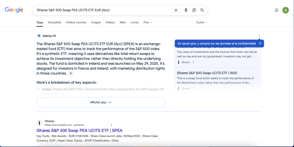
Task: Switch to the Livres tab
Action: [x=134, y=22]
